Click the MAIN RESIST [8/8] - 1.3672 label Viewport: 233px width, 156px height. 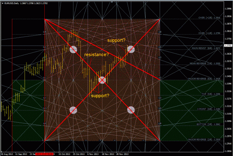click(x=206, y=48)
